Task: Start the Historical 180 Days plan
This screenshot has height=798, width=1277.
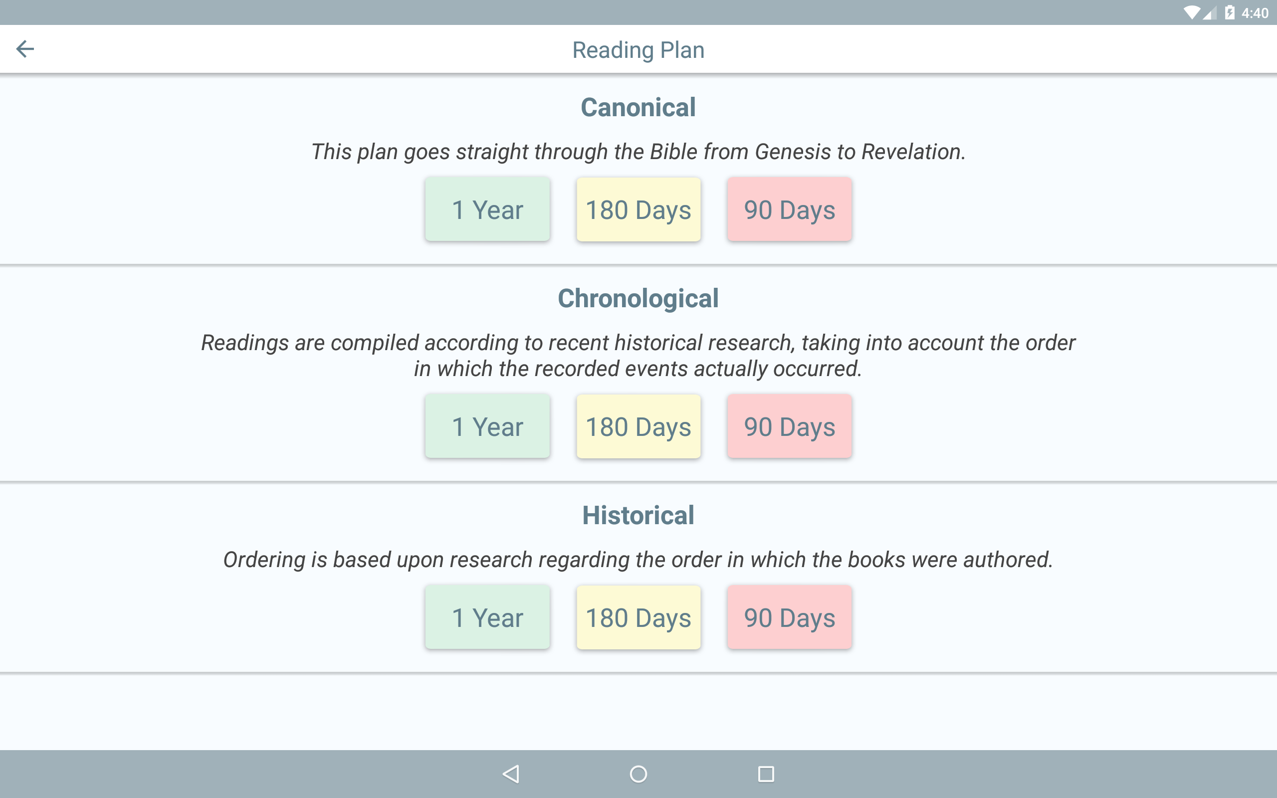Action: [638, 617]
